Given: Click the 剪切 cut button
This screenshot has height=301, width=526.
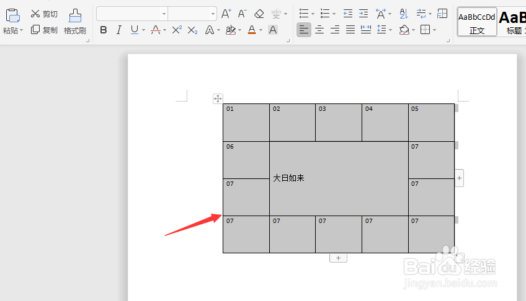Looking at the screenshot, I should pyautogui.click(x=44, y=14).
